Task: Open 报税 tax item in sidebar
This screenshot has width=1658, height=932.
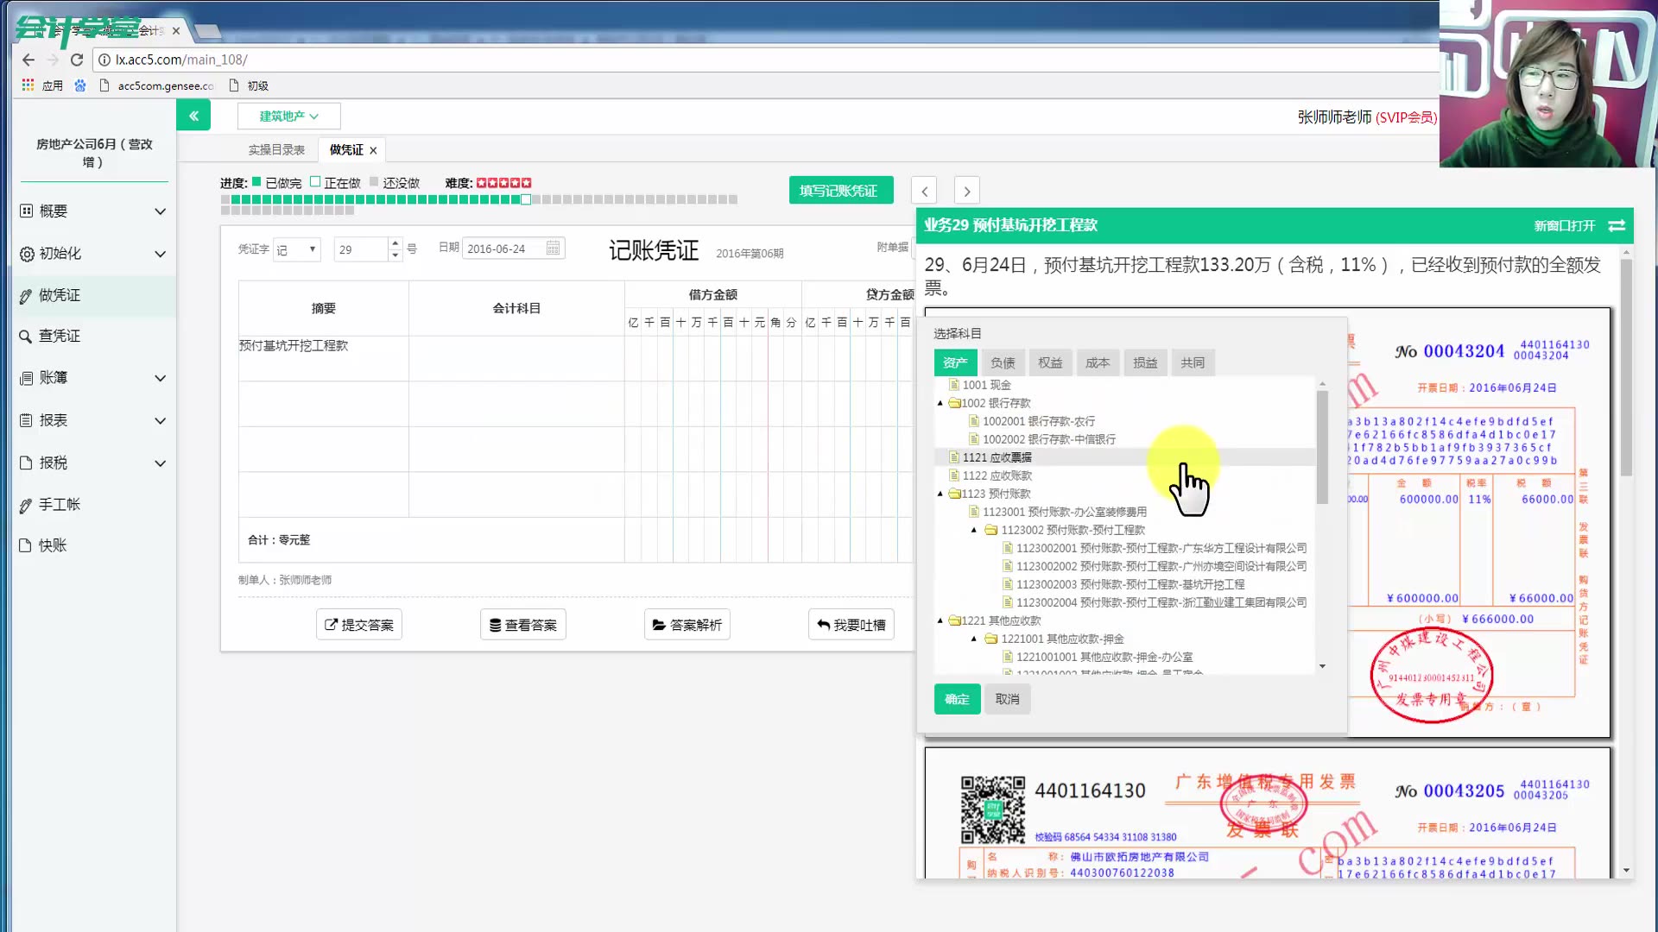Action: click(x=93, y=463)
